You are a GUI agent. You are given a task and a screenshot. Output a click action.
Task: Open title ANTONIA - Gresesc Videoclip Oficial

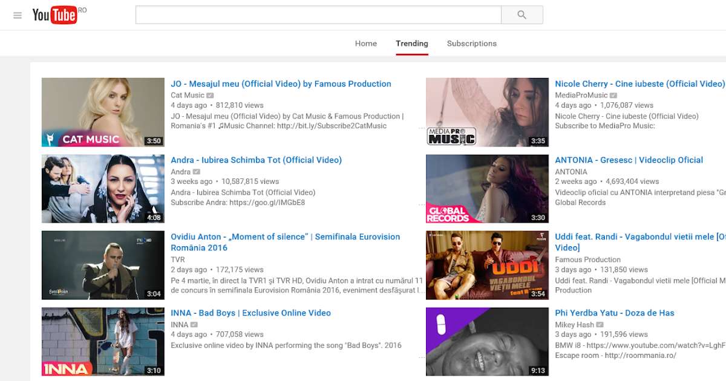tap(629, 160)
